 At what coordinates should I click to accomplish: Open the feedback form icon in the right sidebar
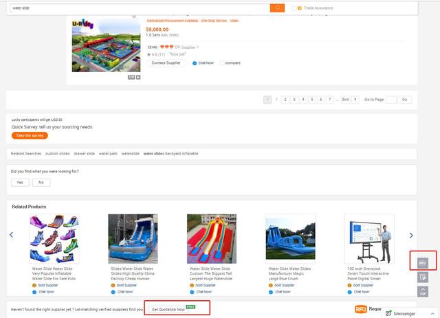point(423,277)
